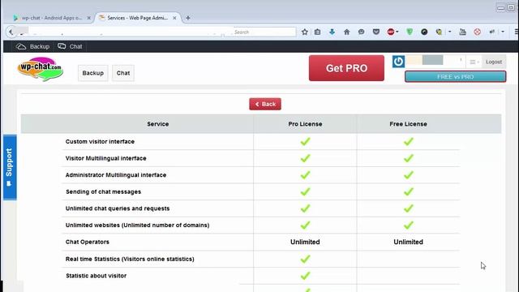Open the downloads arrow icon
The height and width of the screenshot is (292, 519).
(x=332, y=32)
